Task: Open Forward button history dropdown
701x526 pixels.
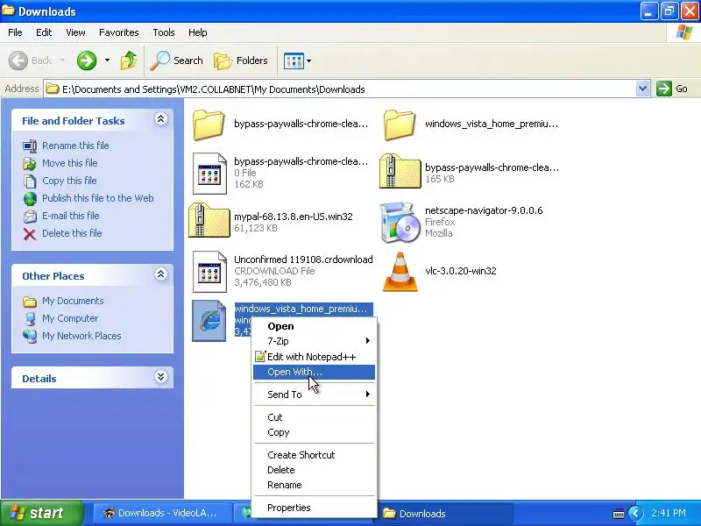Action: (107, 60)
